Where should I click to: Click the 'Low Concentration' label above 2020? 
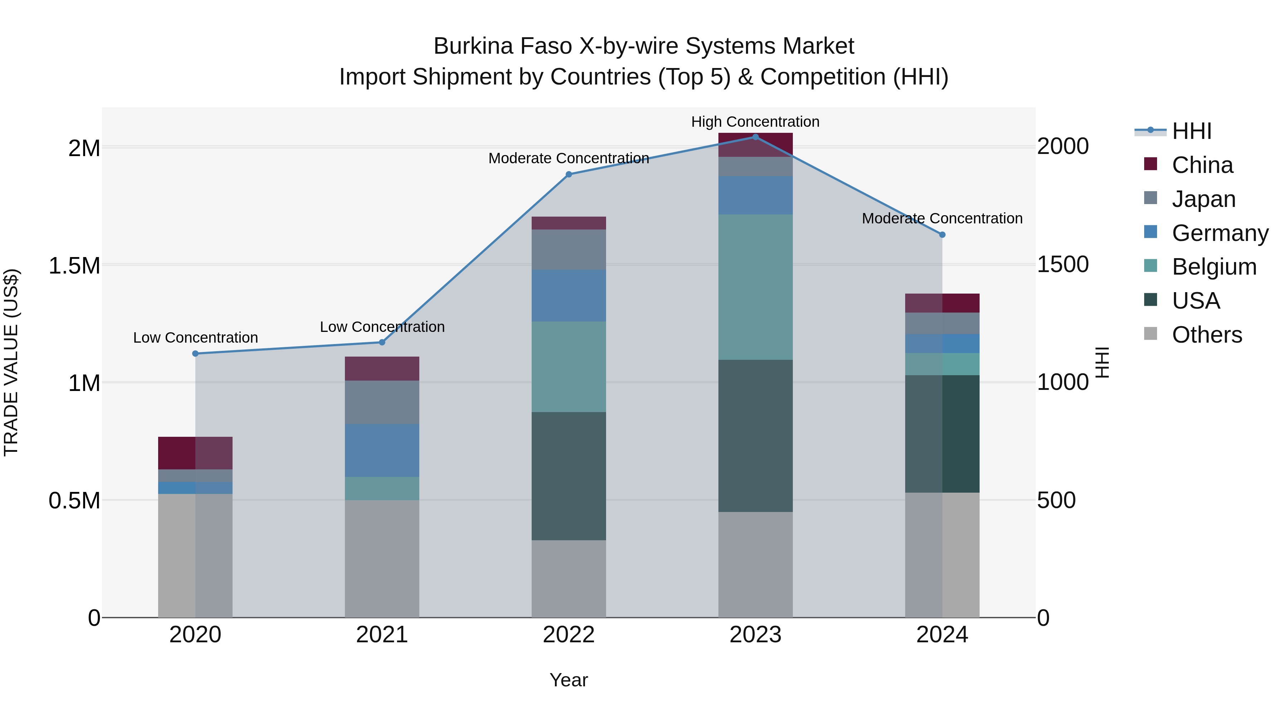pyautogui.click(x=195, y=338)
